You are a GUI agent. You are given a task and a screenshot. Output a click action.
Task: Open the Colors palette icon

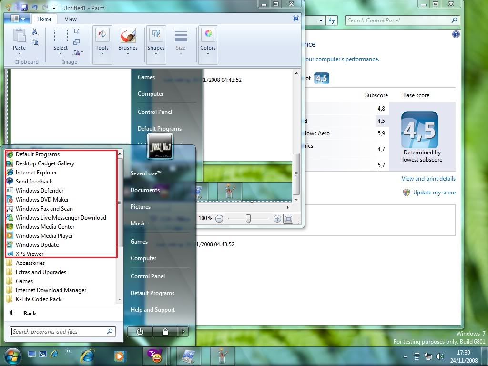tap(208, 35)
